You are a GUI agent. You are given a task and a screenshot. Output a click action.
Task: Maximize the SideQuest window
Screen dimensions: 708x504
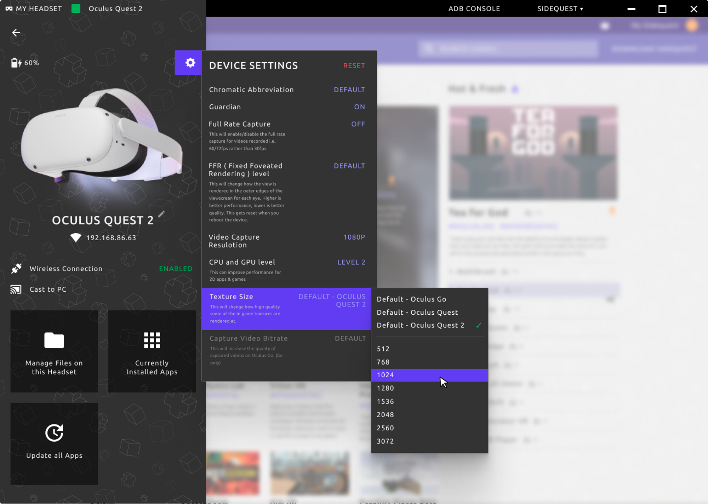pos(662,9)
